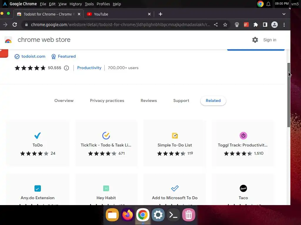Image resolution: width=301 pixels, height=225 pixels.
Task: Open the notifications bell in top bar
Action: (x=268, y=4)
